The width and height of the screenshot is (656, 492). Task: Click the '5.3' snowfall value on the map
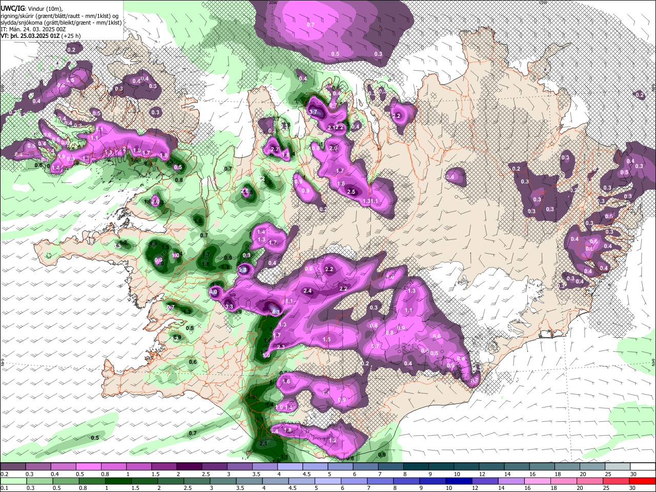tap(243, 269)
